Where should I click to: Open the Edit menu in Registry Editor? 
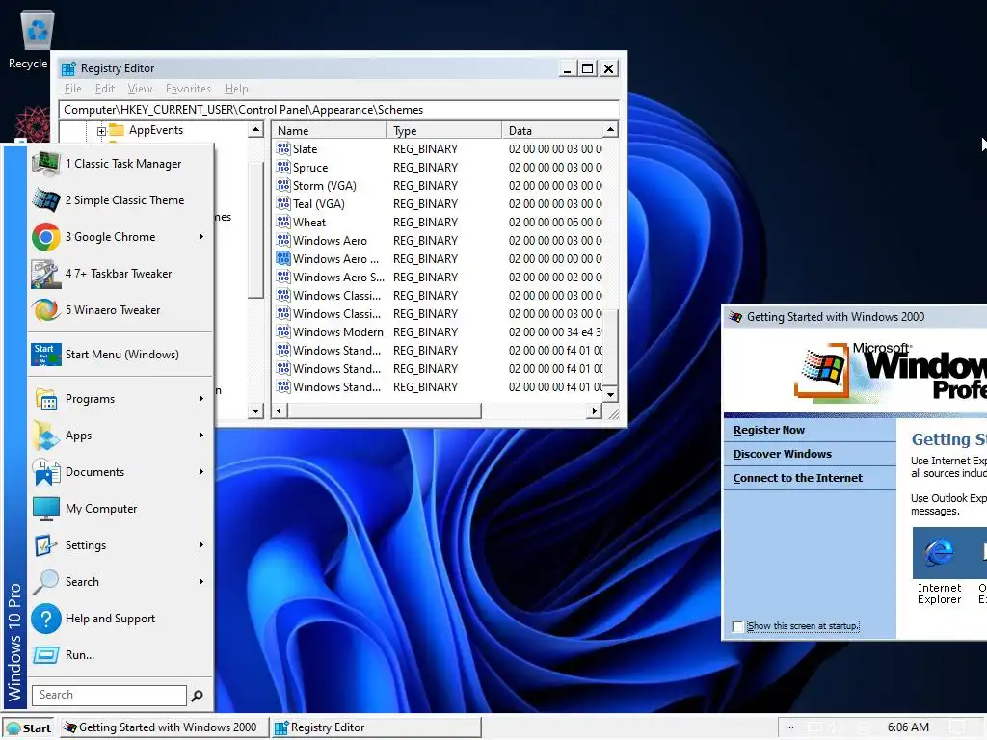104,89
